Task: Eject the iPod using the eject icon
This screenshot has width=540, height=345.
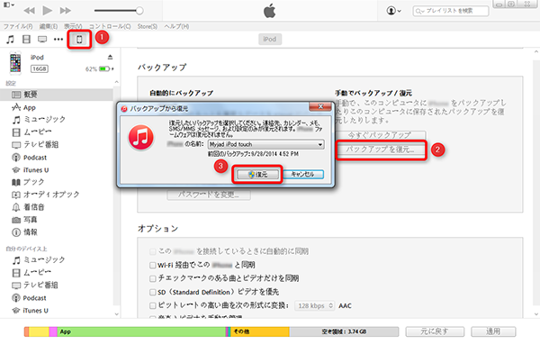Action: pos(110,58)
